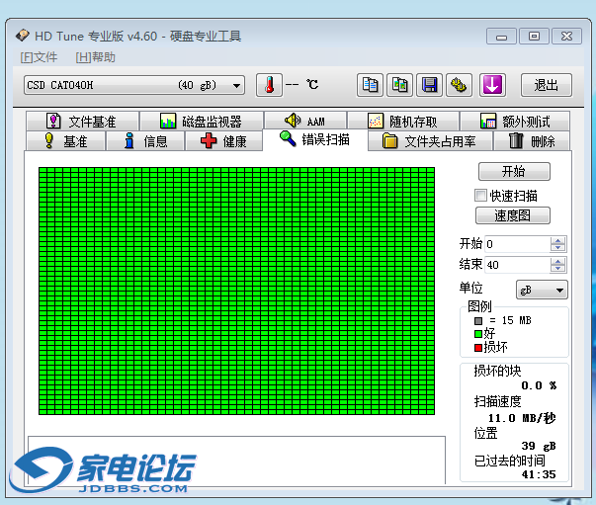Click the 速度图 button
Image resolution: width=596 pixels, height=505 pixels.
tap(512, 215)
